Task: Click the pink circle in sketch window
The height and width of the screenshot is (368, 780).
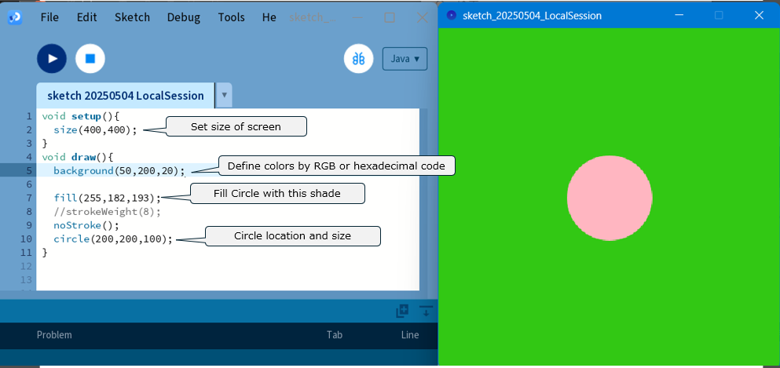Action: tap(610, 199)
